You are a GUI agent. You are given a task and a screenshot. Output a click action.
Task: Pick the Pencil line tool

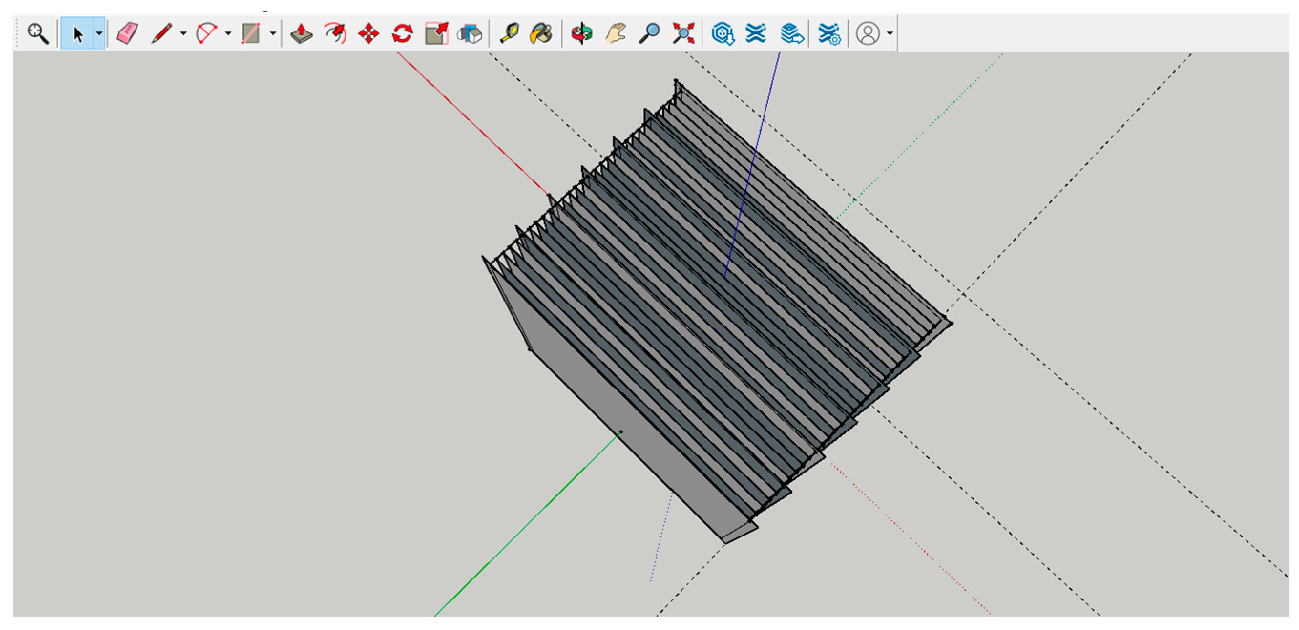pyautogui.click(x=161, y=34)
